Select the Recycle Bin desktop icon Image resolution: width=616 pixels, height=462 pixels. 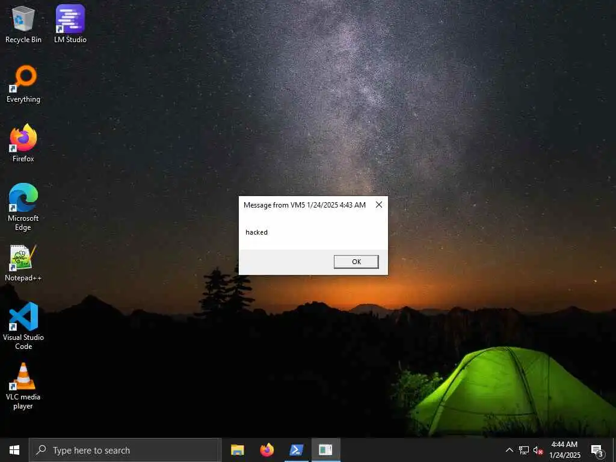pyautogui.click(x=23, y=24)
